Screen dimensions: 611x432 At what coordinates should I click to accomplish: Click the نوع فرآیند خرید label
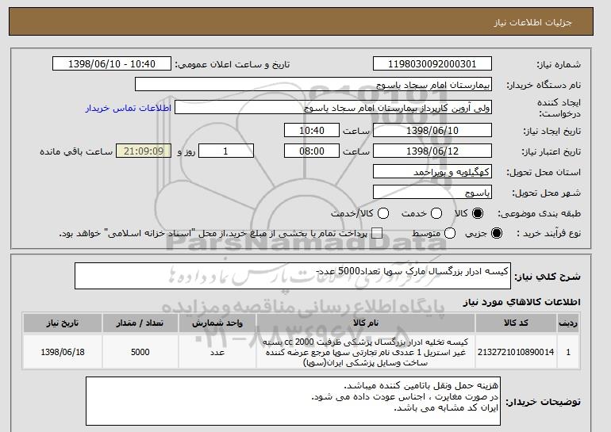[548, 233]
